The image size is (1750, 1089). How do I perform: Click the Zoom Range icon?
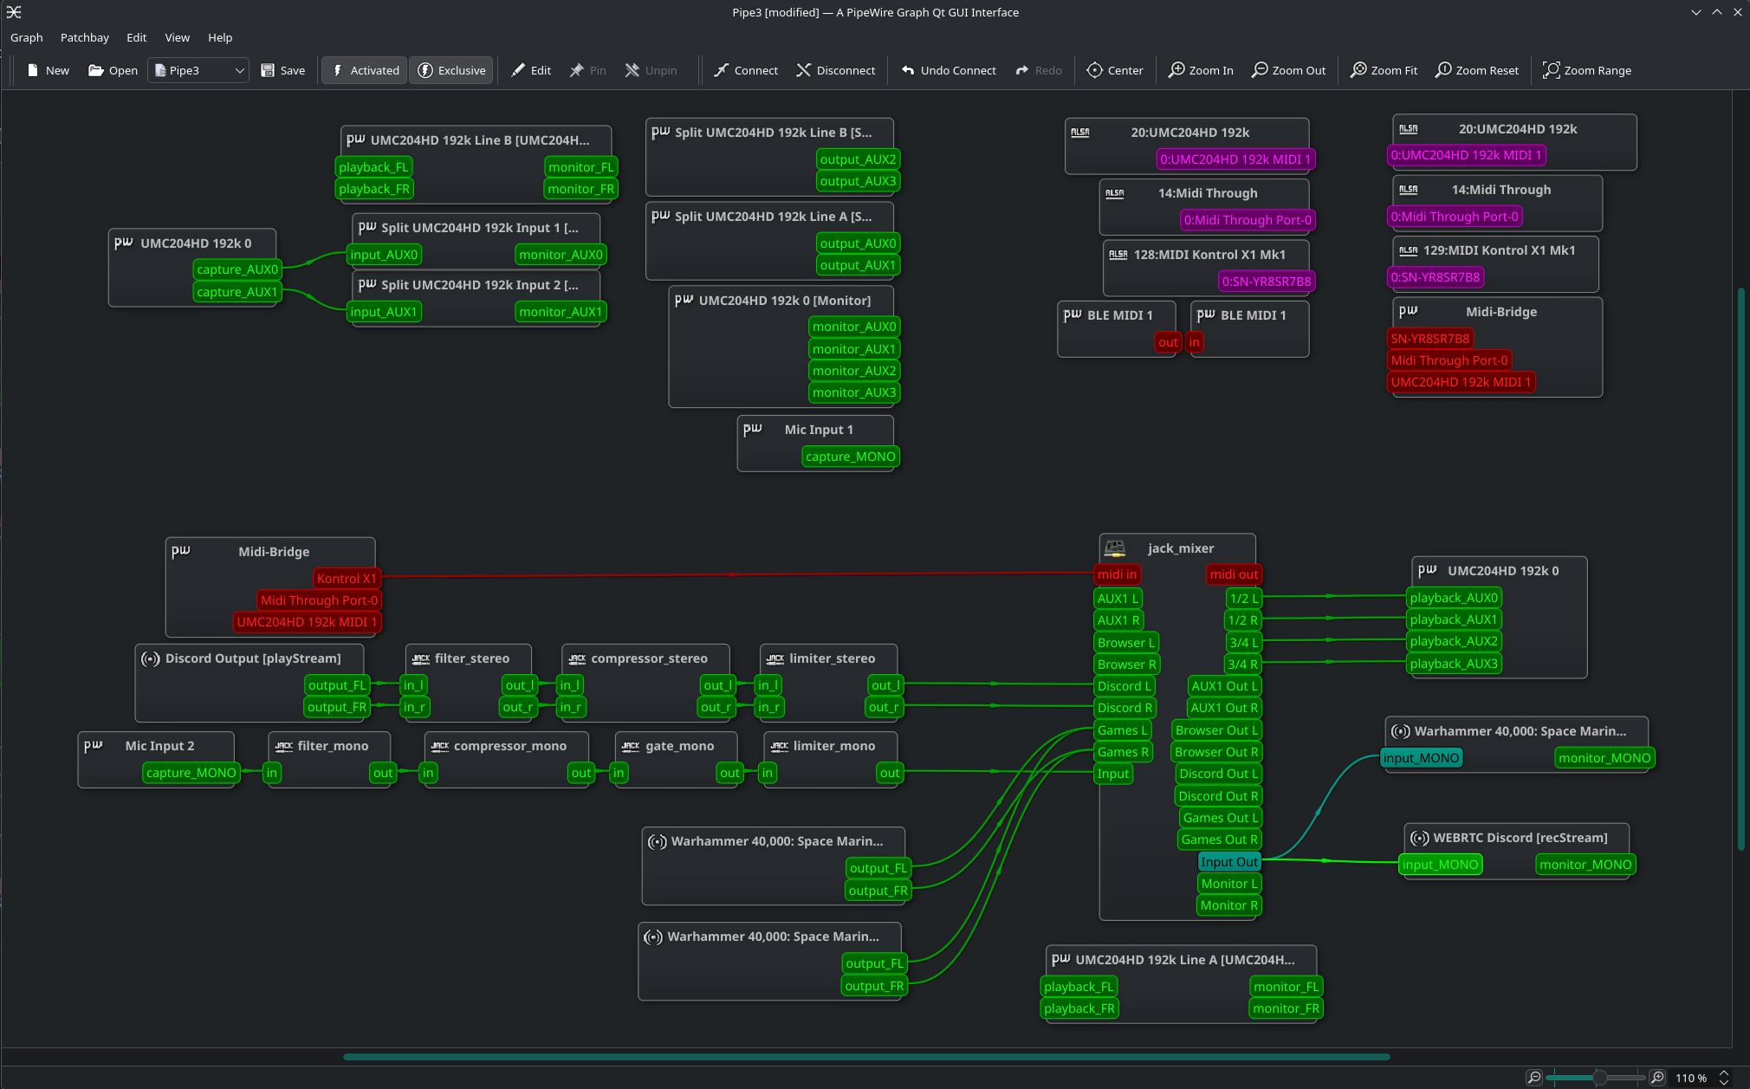tap(1551, 70)
